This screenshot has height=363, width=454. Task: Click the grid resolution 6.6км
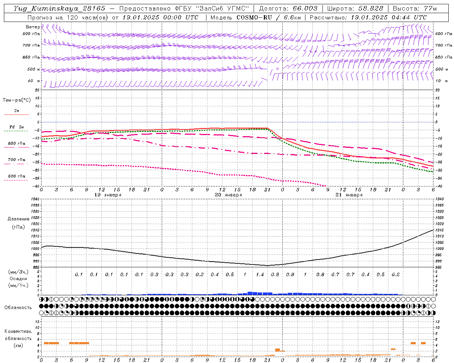coord(292,17)
